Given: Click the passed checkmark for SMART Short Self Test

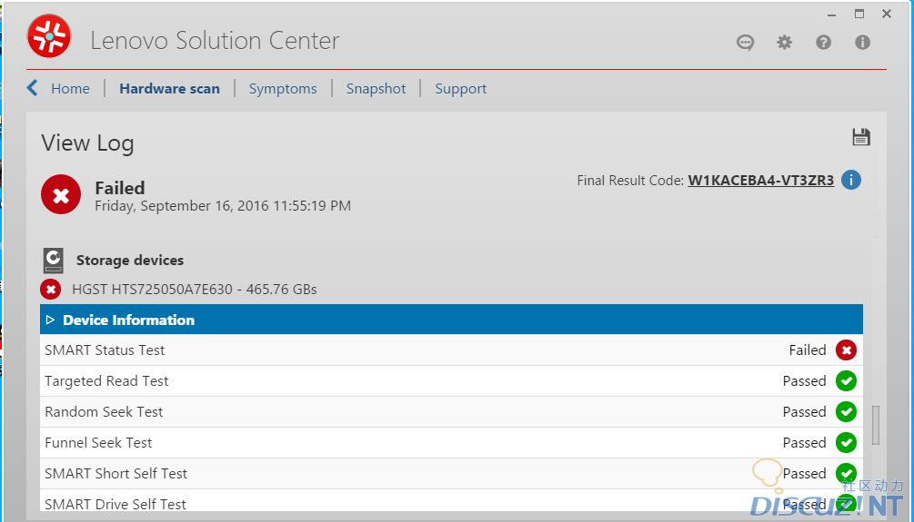Looking at the screenshot, I should [x=846, y=473].
